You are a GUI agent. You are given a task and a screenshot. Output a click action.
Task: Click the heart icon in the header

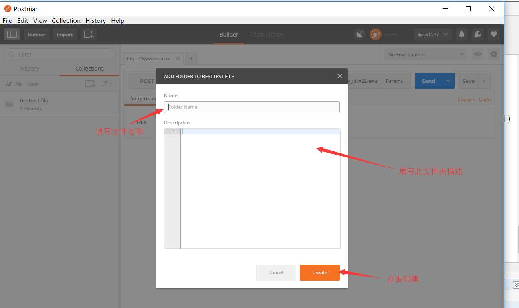[x=494, y=35]
